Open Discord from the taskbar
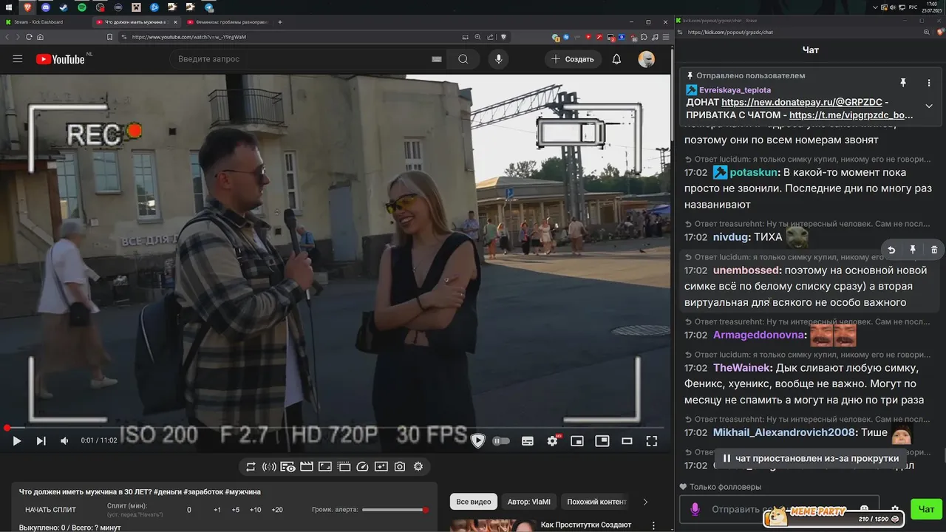The image size is (946, 532). (46, 7)
